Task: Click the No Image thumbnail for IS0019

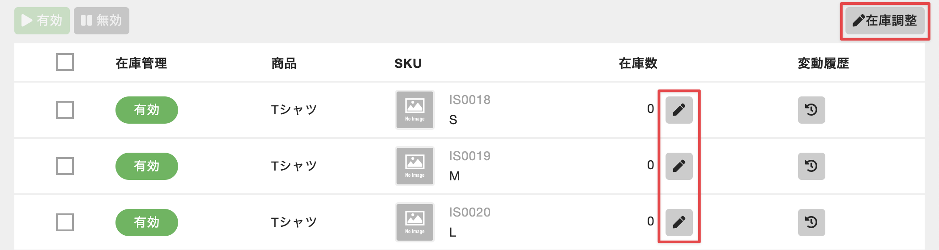Action: 414,166
